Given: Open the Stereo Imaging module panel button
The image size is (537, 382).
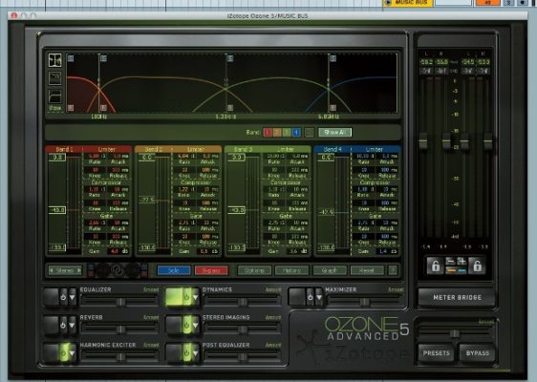Looking at the screenshot, I should 174,324.
